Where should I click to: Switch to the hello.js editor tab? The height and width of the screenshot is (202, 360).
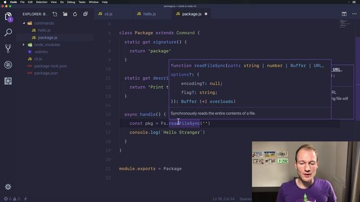pyautogui.click(x=150, y=14)
